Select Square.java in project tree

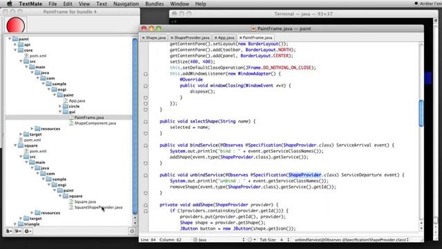tap(85, 201)
